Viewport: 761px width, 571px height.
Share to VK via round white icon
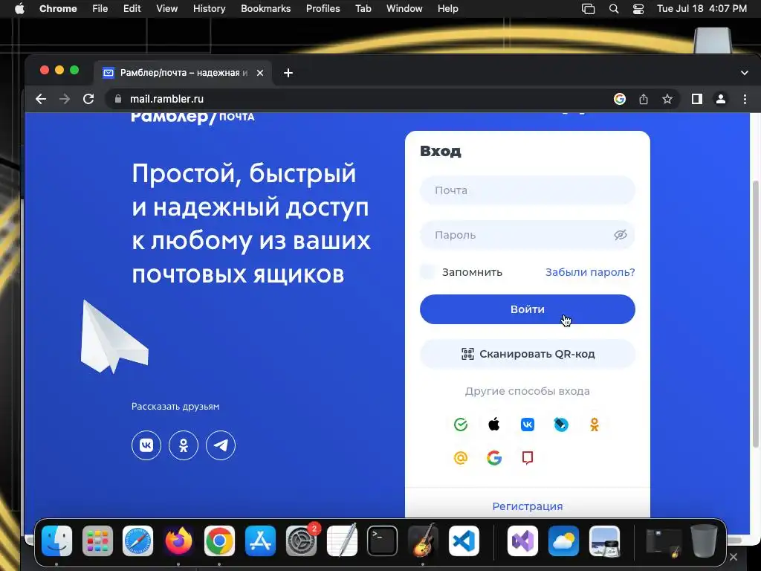pyautogui.click(x=146, y=445)
